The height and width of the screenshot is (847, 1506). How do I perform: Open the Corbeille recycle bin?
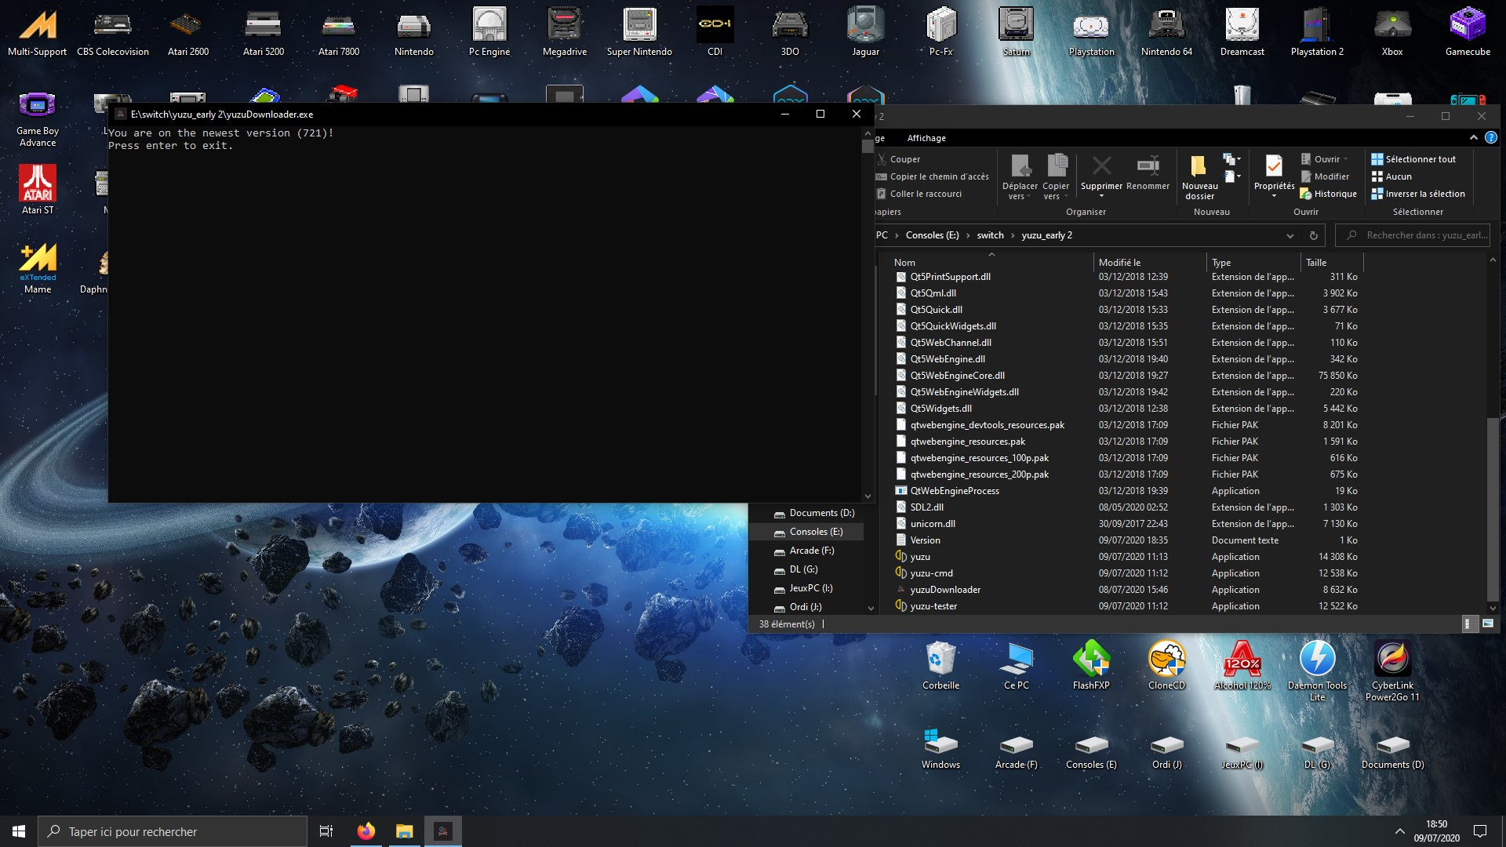point(940,665)
